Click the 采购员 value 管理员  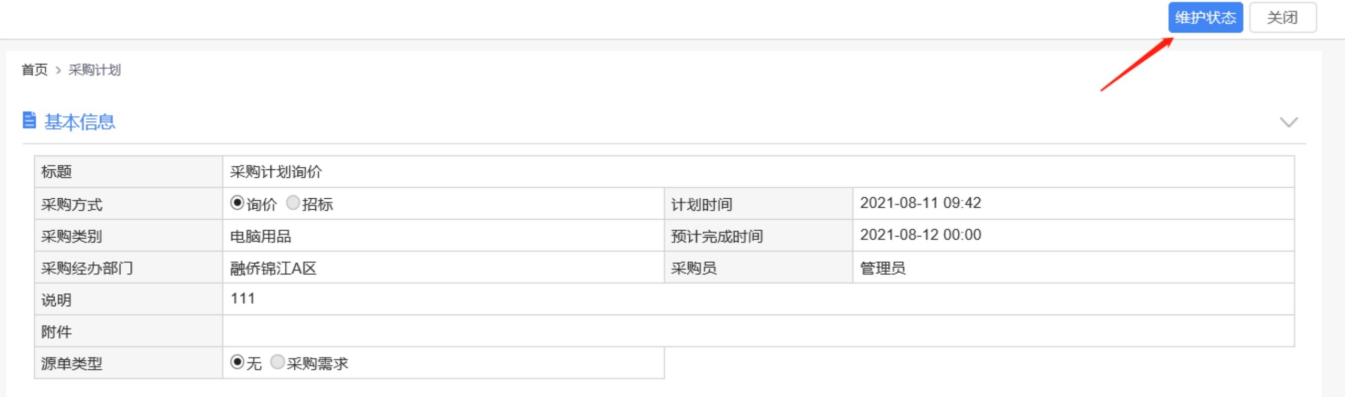[883, 268]
